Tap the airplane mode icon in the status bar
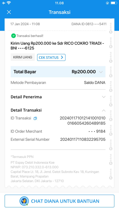This screenshot has height=212, width=119. pyautogui.click(x=4, y=3)
